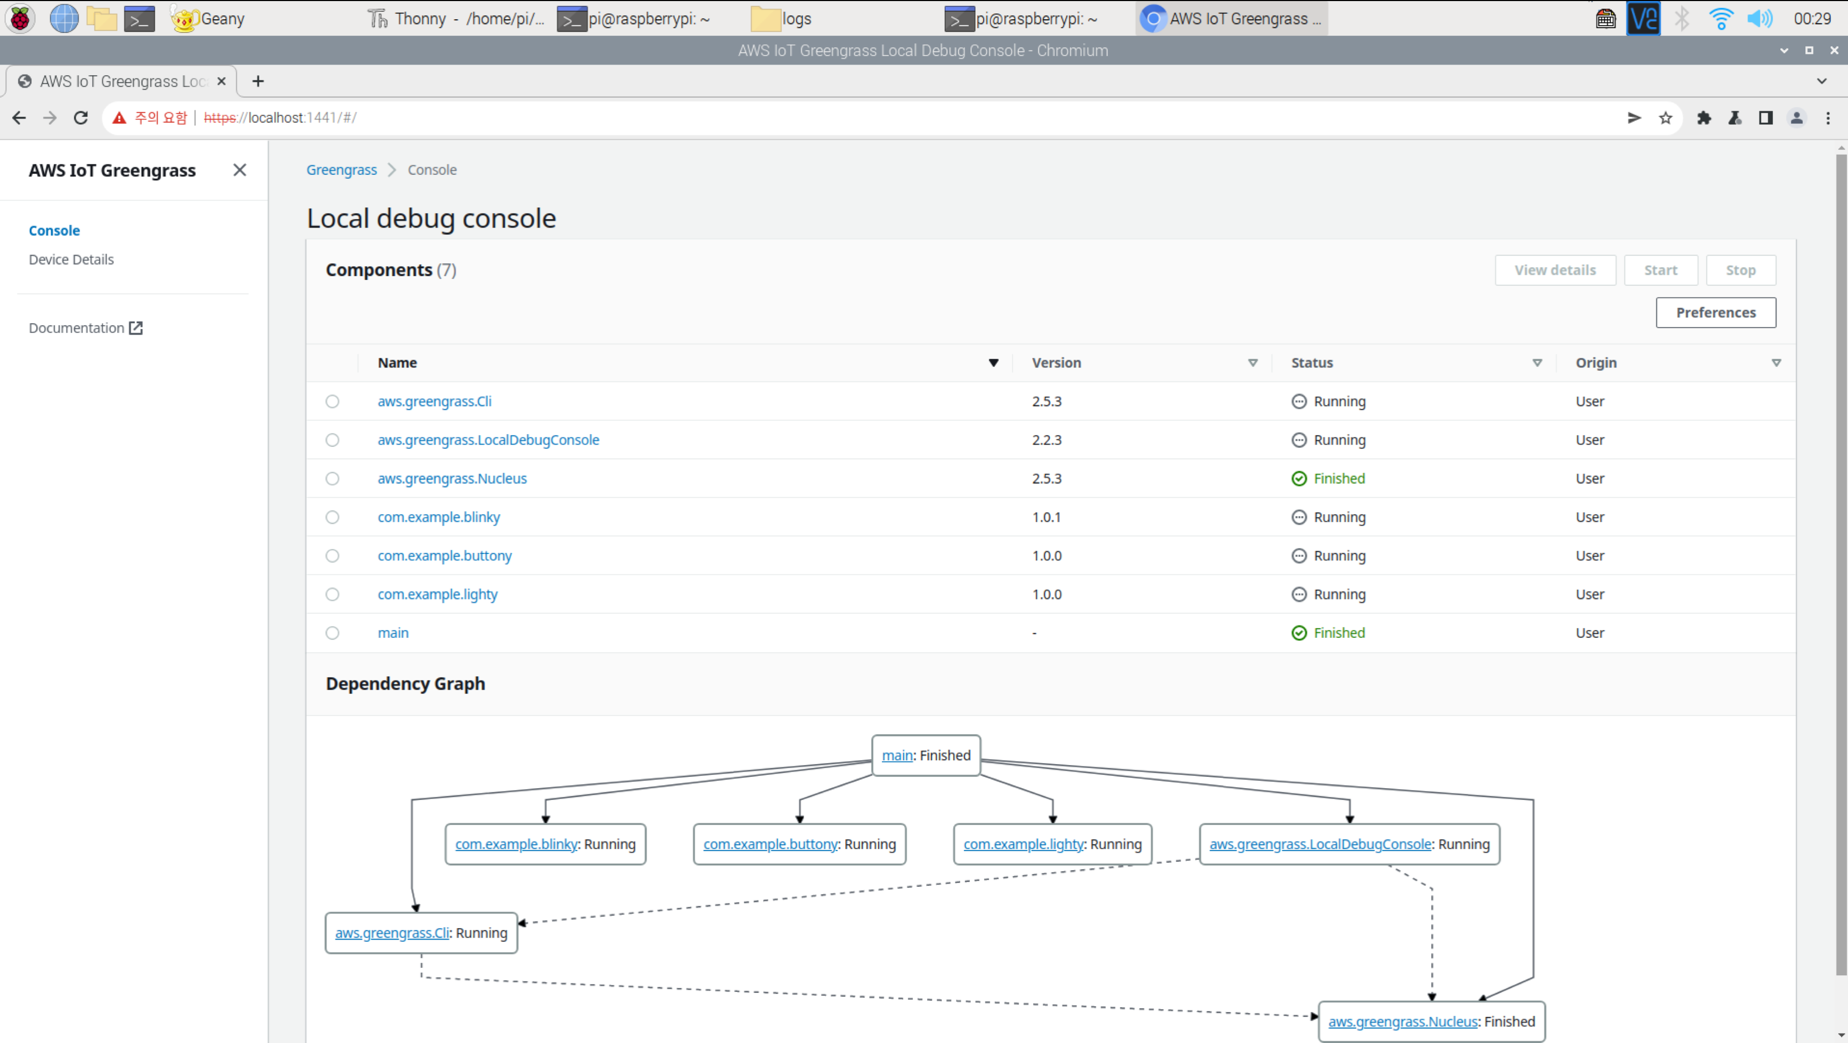
Task: Open the extensions puzzle icon
Action: tap(1704, 118)
